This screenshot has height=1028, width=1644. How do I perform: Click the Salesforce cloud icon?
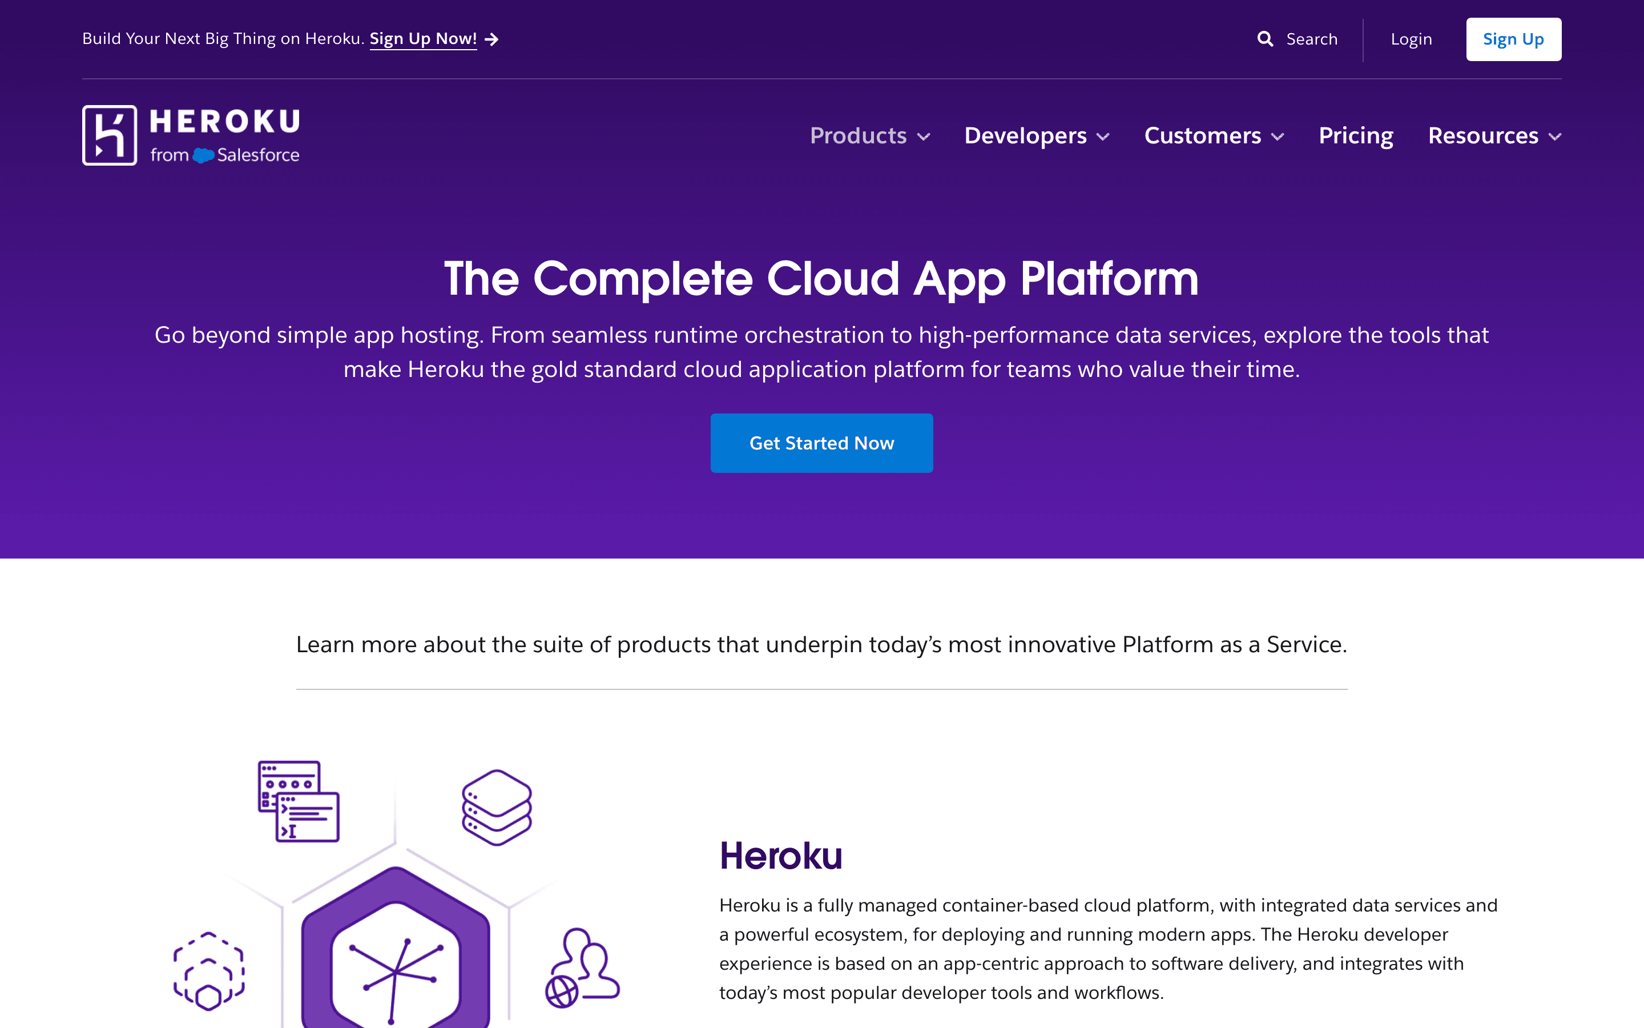click(x=203, y=156)
